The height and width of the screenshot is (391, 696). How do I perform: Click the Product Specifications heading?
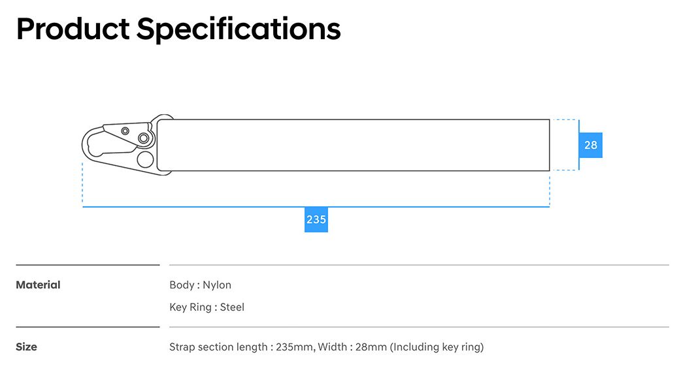[178, 29]
